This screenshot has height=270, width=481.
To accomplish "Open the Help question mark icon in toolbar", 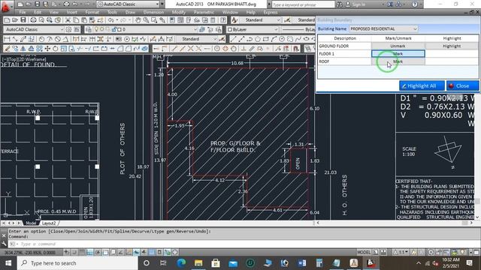I will tap(223, 20).
